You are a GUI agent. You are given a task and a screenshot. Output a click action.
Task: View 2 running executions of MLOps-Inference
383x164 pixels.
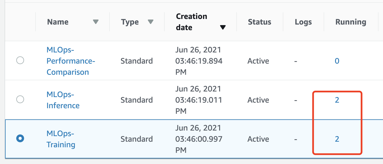click(x=337, y=100)
